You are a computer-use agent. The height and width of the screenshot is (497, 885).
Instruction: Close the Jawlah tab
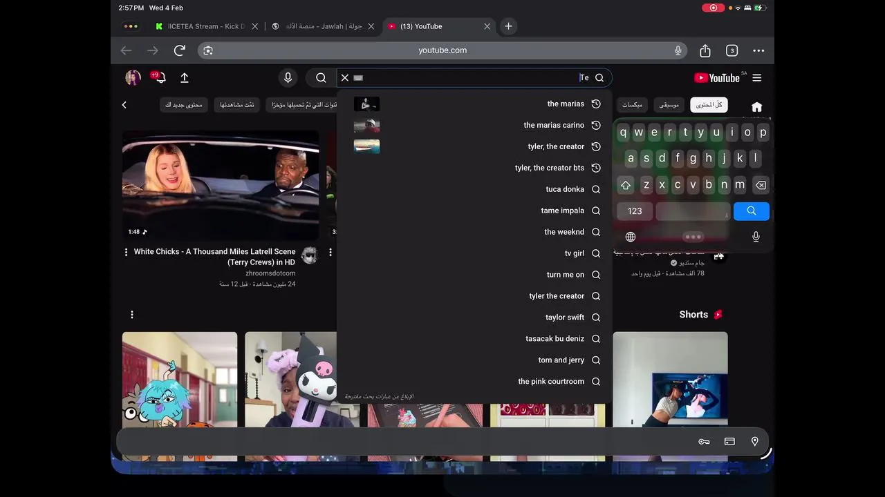point(371,26)
